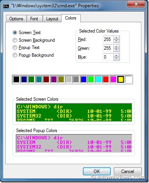Increase the Blue value with up arrow
Viewport: 149px width, 183px height.
click(x=116, y=56)
